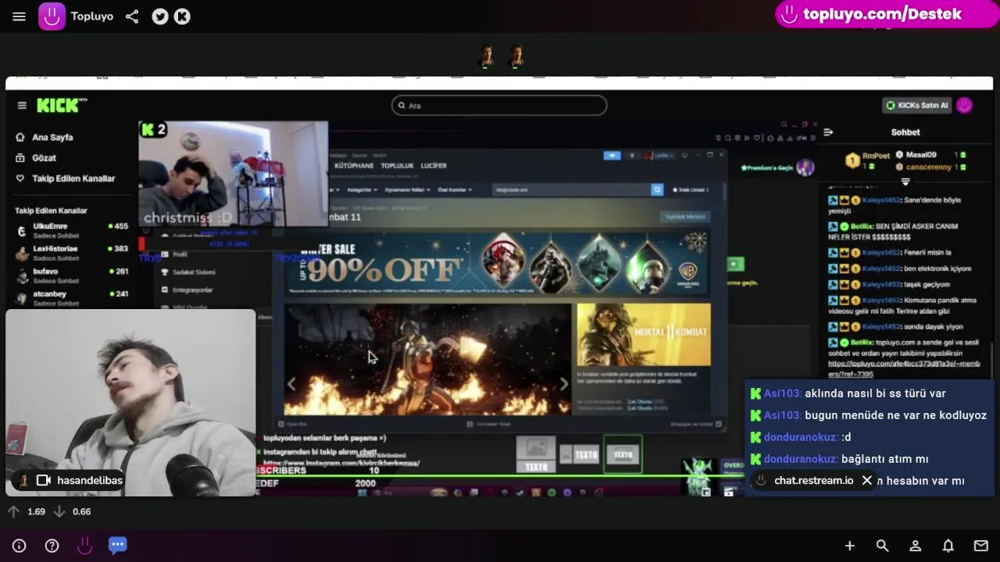Viewport: 1000px width, 562px height.
Task: Click the camera icon beside hasandelibas
Action: [44, 480]
